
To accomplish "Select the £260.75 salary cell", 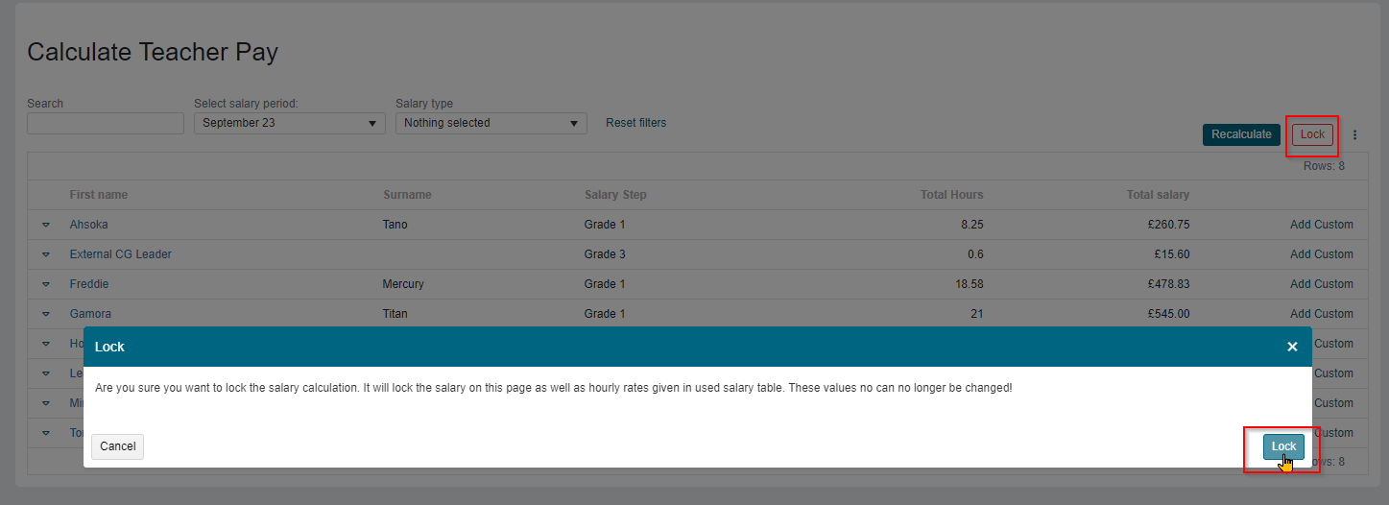I will [x=1168, y=225].
